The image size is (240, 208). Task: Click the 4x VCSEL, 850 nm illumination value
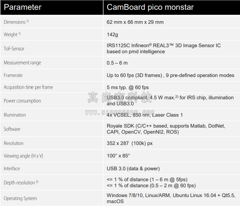click(x=145, y=115)
